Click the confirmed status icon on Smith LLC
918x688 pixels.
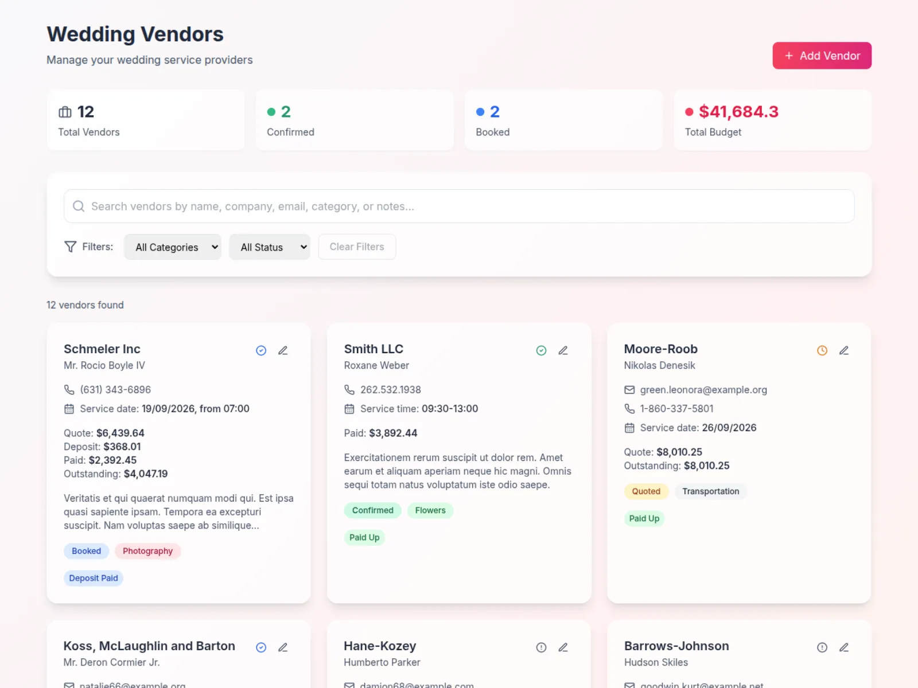(541, 350)
